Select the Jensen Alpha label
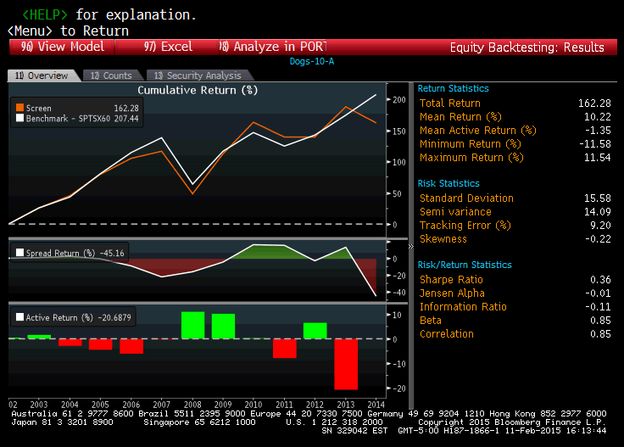 [452, 293]
